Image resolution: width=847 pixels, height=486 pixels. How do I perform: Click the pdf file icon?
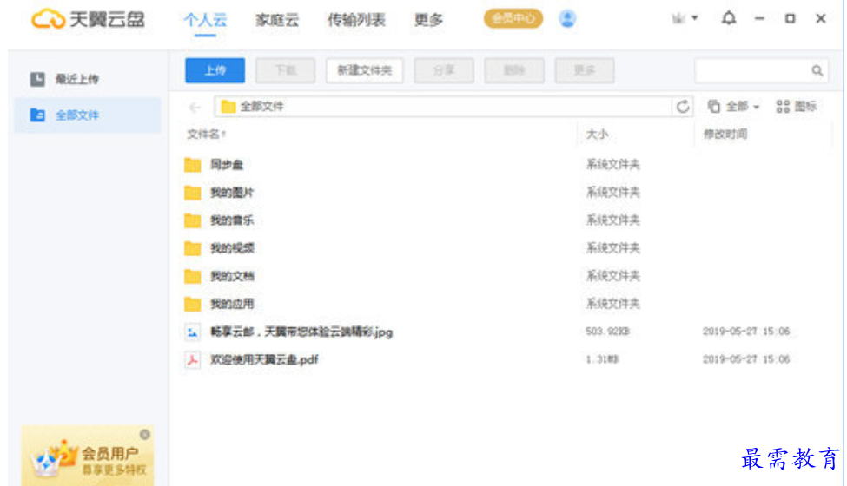tap(192, 360)
